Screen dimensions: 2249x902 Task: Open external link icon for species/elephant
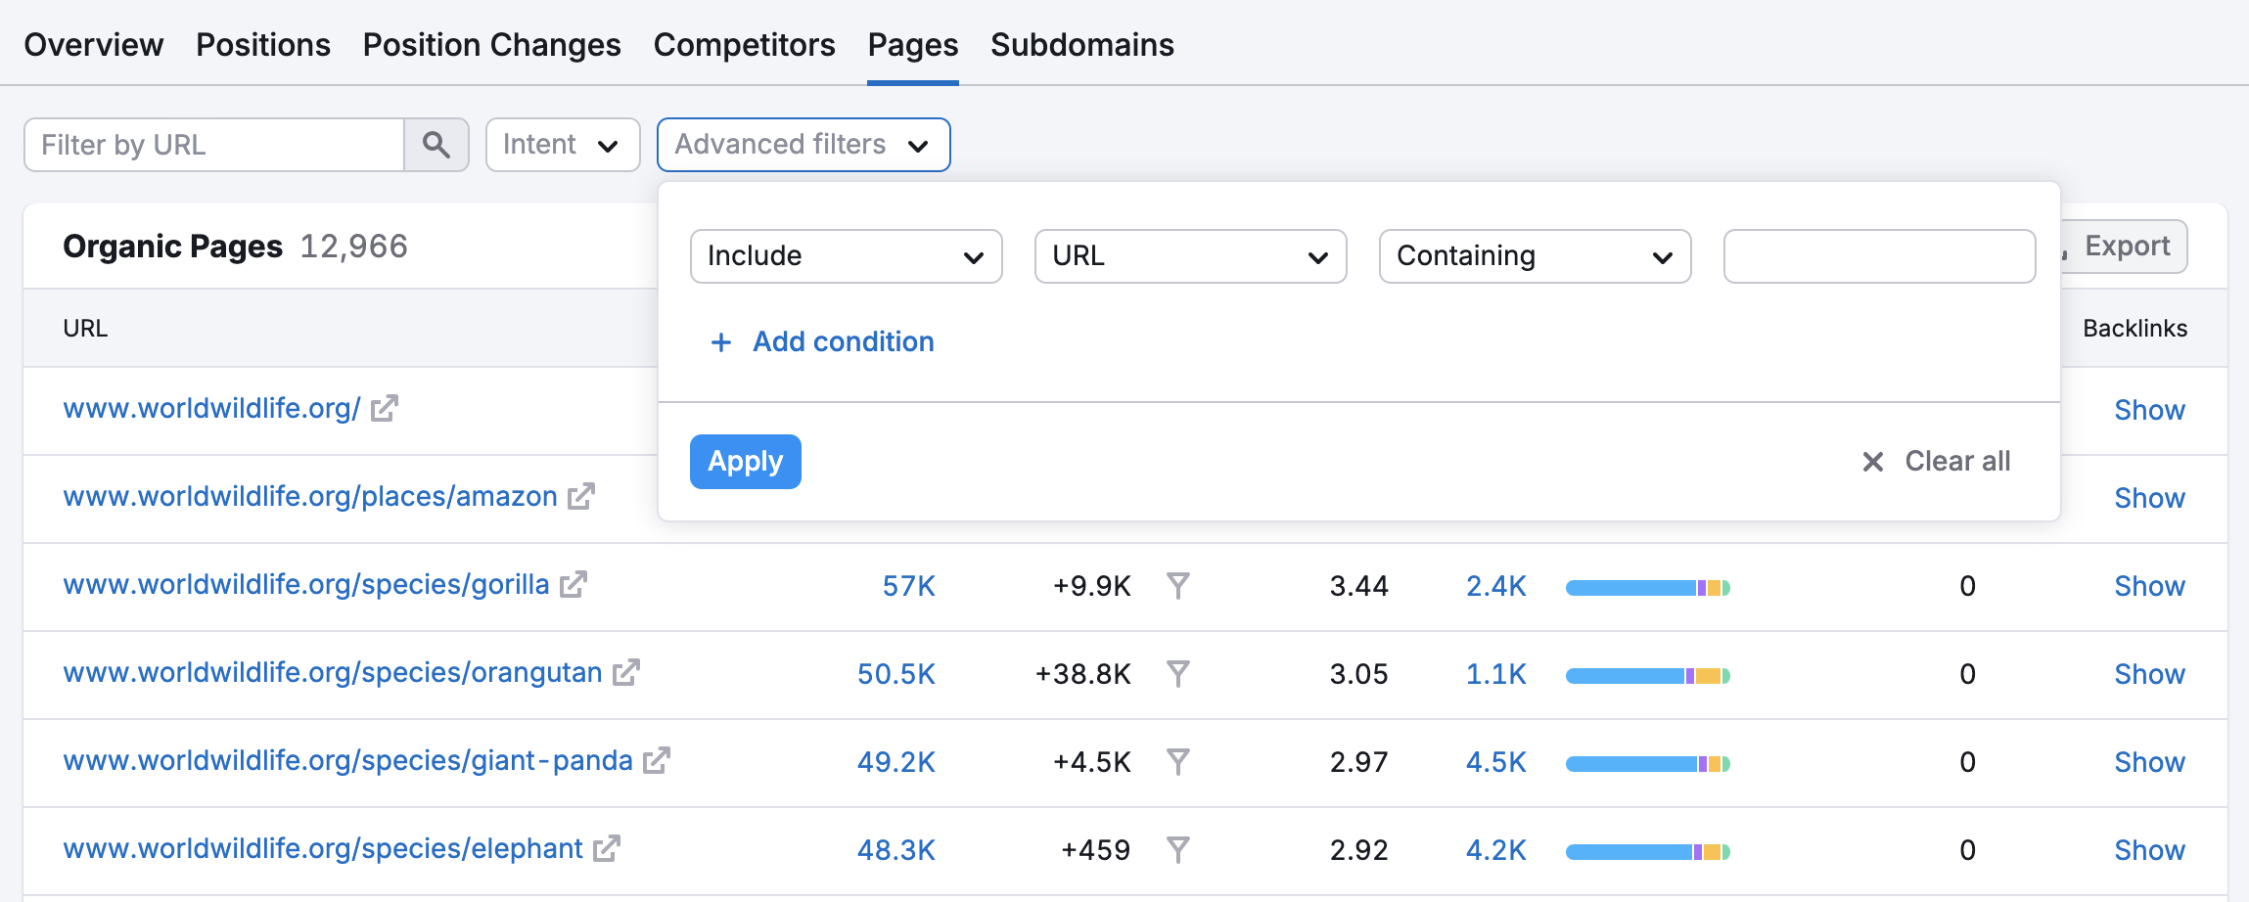(607, 848)
